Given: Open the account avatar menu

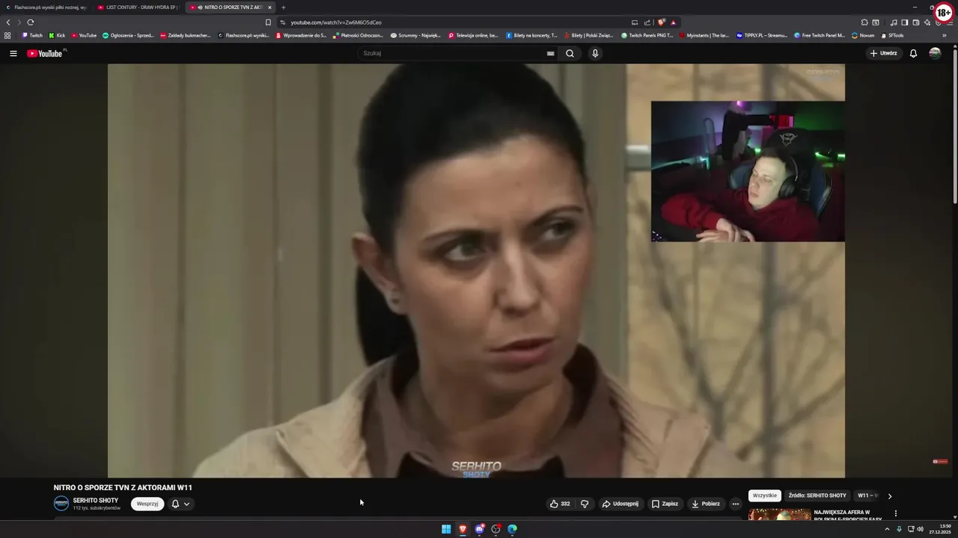Looking at the screenshot, I should pos(935,53).
